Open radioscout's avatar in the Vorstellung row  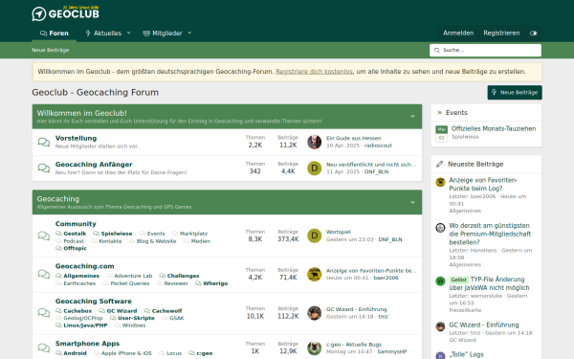(x=314, y=142)
